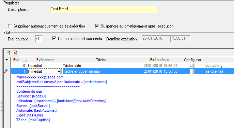This screenshot has height=128, width=234.
Task: Open the Immédiat event dropdown in row 1
Action: coord(59,71)
